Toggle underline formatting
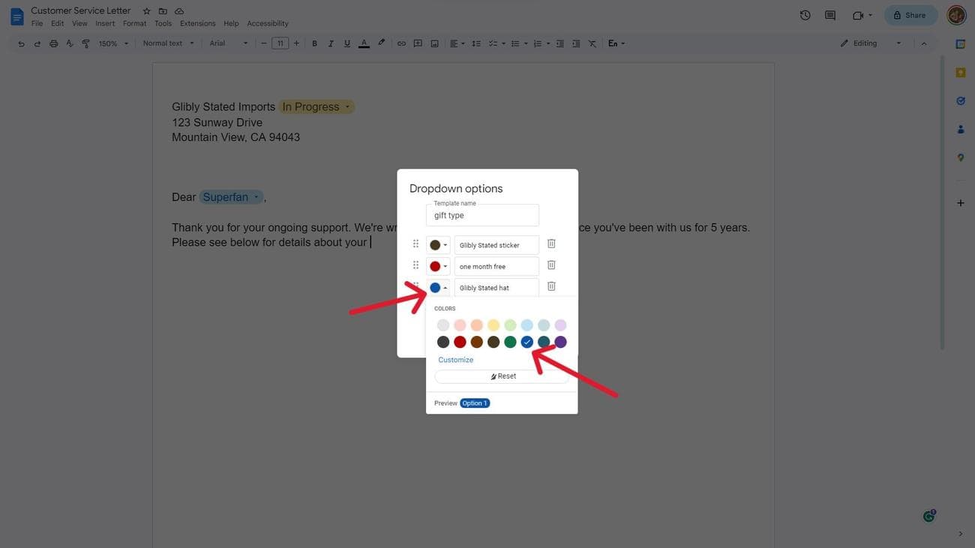975x548 pixels. (346, 43)
